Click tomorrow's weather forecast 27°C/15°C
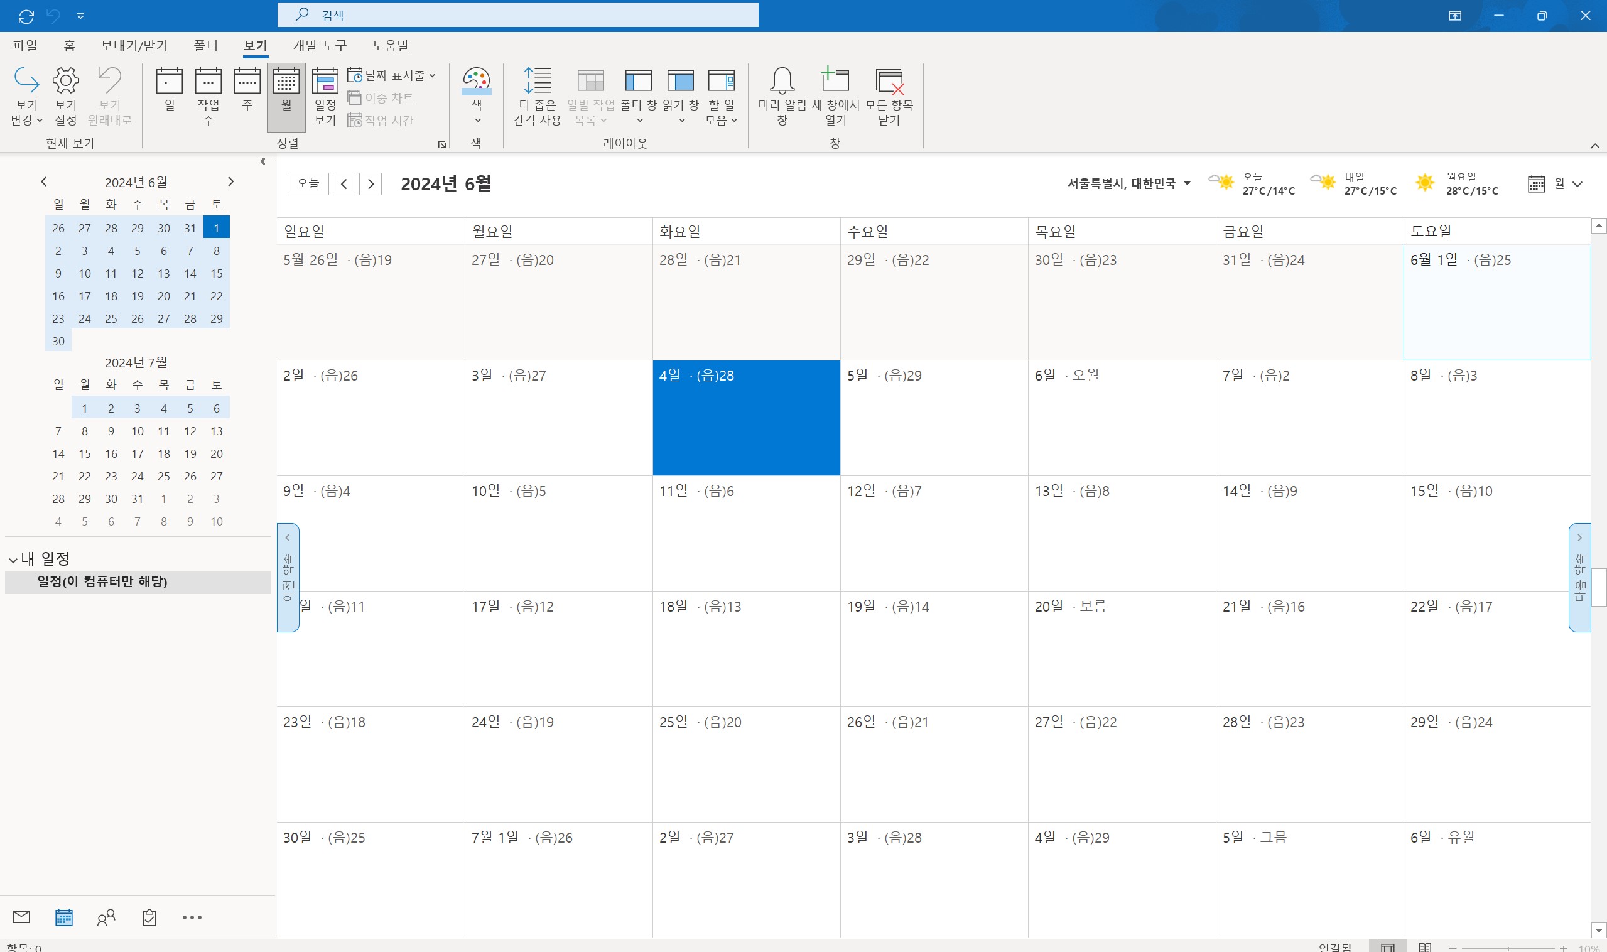Viewport: 1607px width, 952px height. (1353, 183)
